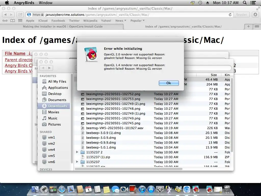This screenshot has height=196, width=261.
Task: Launch Launchpad rocket icon in dock
Action: click(44, 190)
